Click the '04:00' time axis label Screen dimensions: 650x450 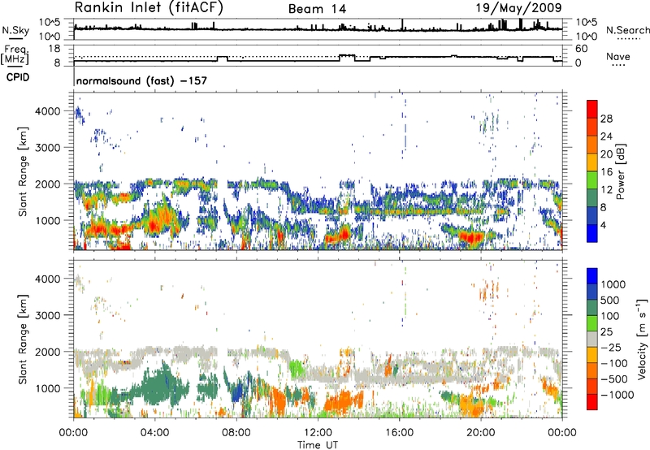(x=154, y=433)
